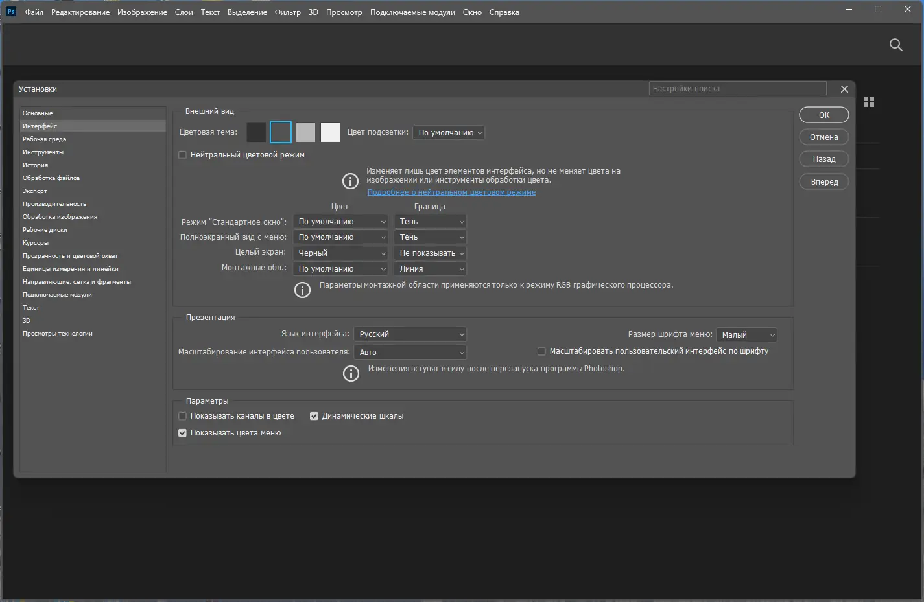Open the Изображение menu
The width and height of the screenshot is (924, 602).
click(142, 12)
